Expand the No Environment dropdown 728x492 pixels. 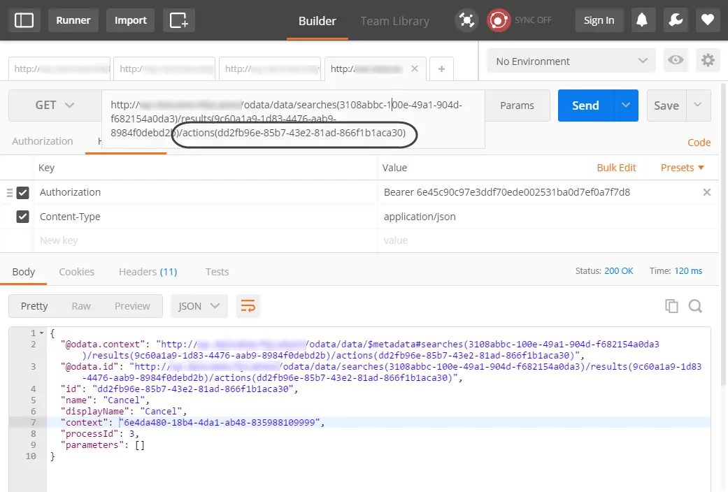point(571,61)
